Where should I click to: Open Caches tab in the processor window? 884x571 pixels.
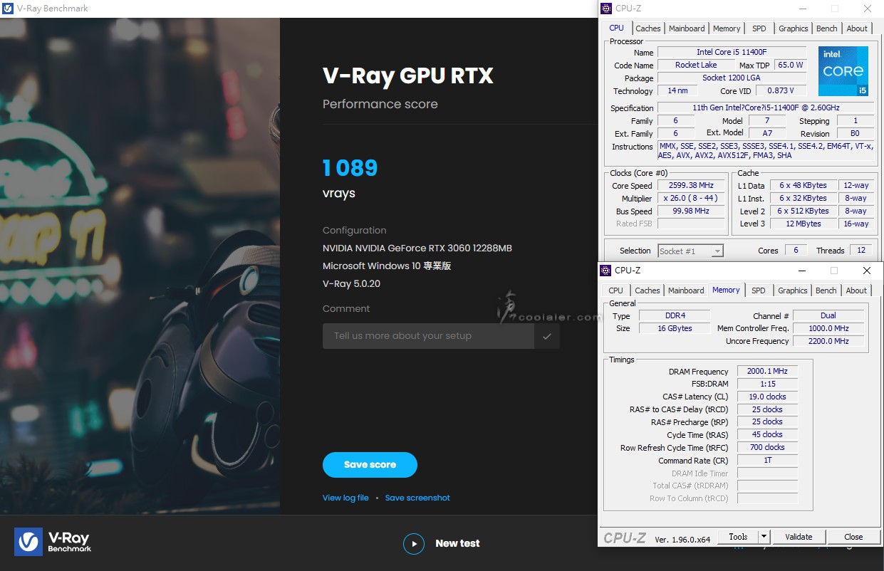coord(648,28)
